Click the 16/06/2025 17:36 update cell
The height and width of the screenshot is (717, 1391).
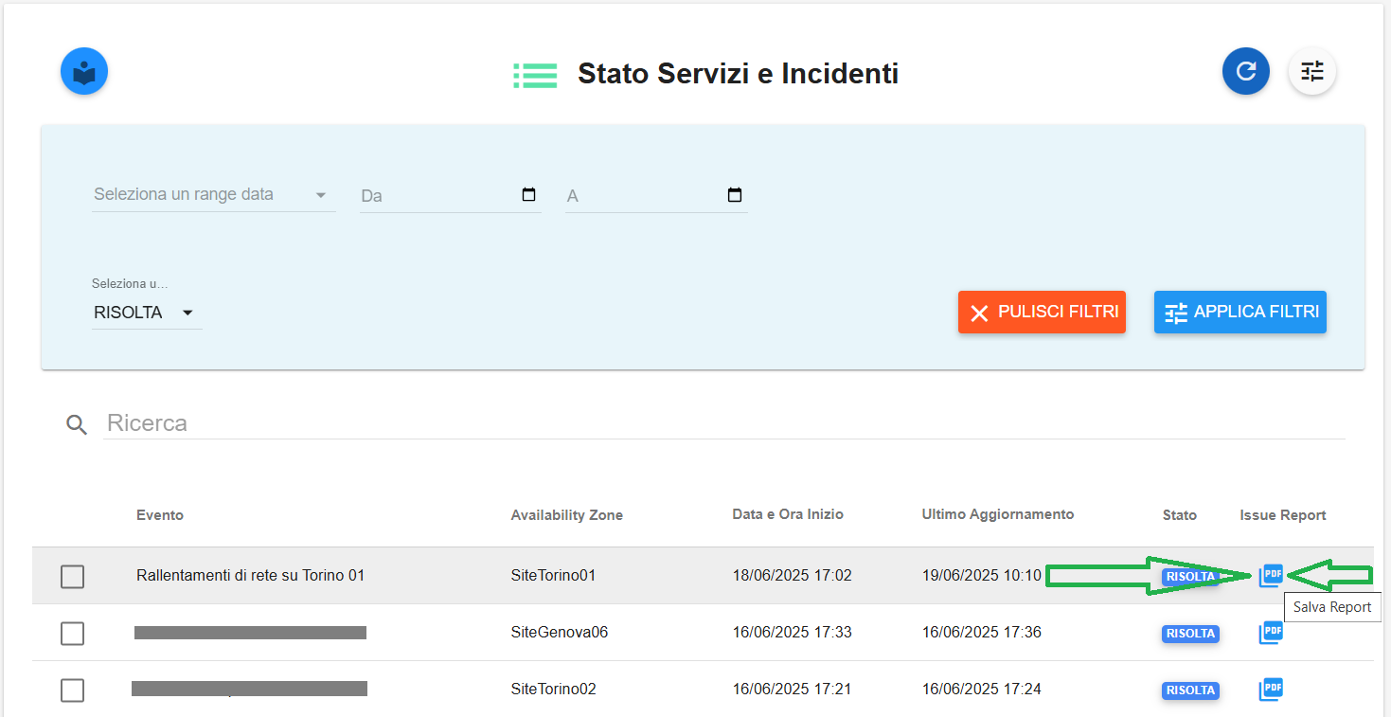[982, 632]
